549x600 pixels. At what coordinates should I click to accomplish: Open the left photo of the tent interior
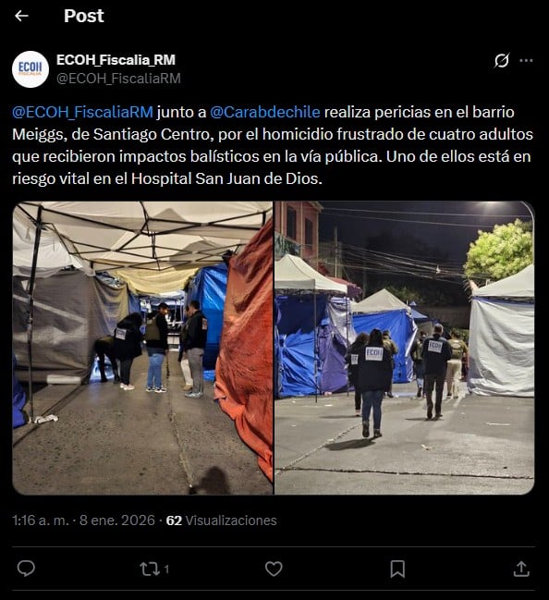coord(142,348)
